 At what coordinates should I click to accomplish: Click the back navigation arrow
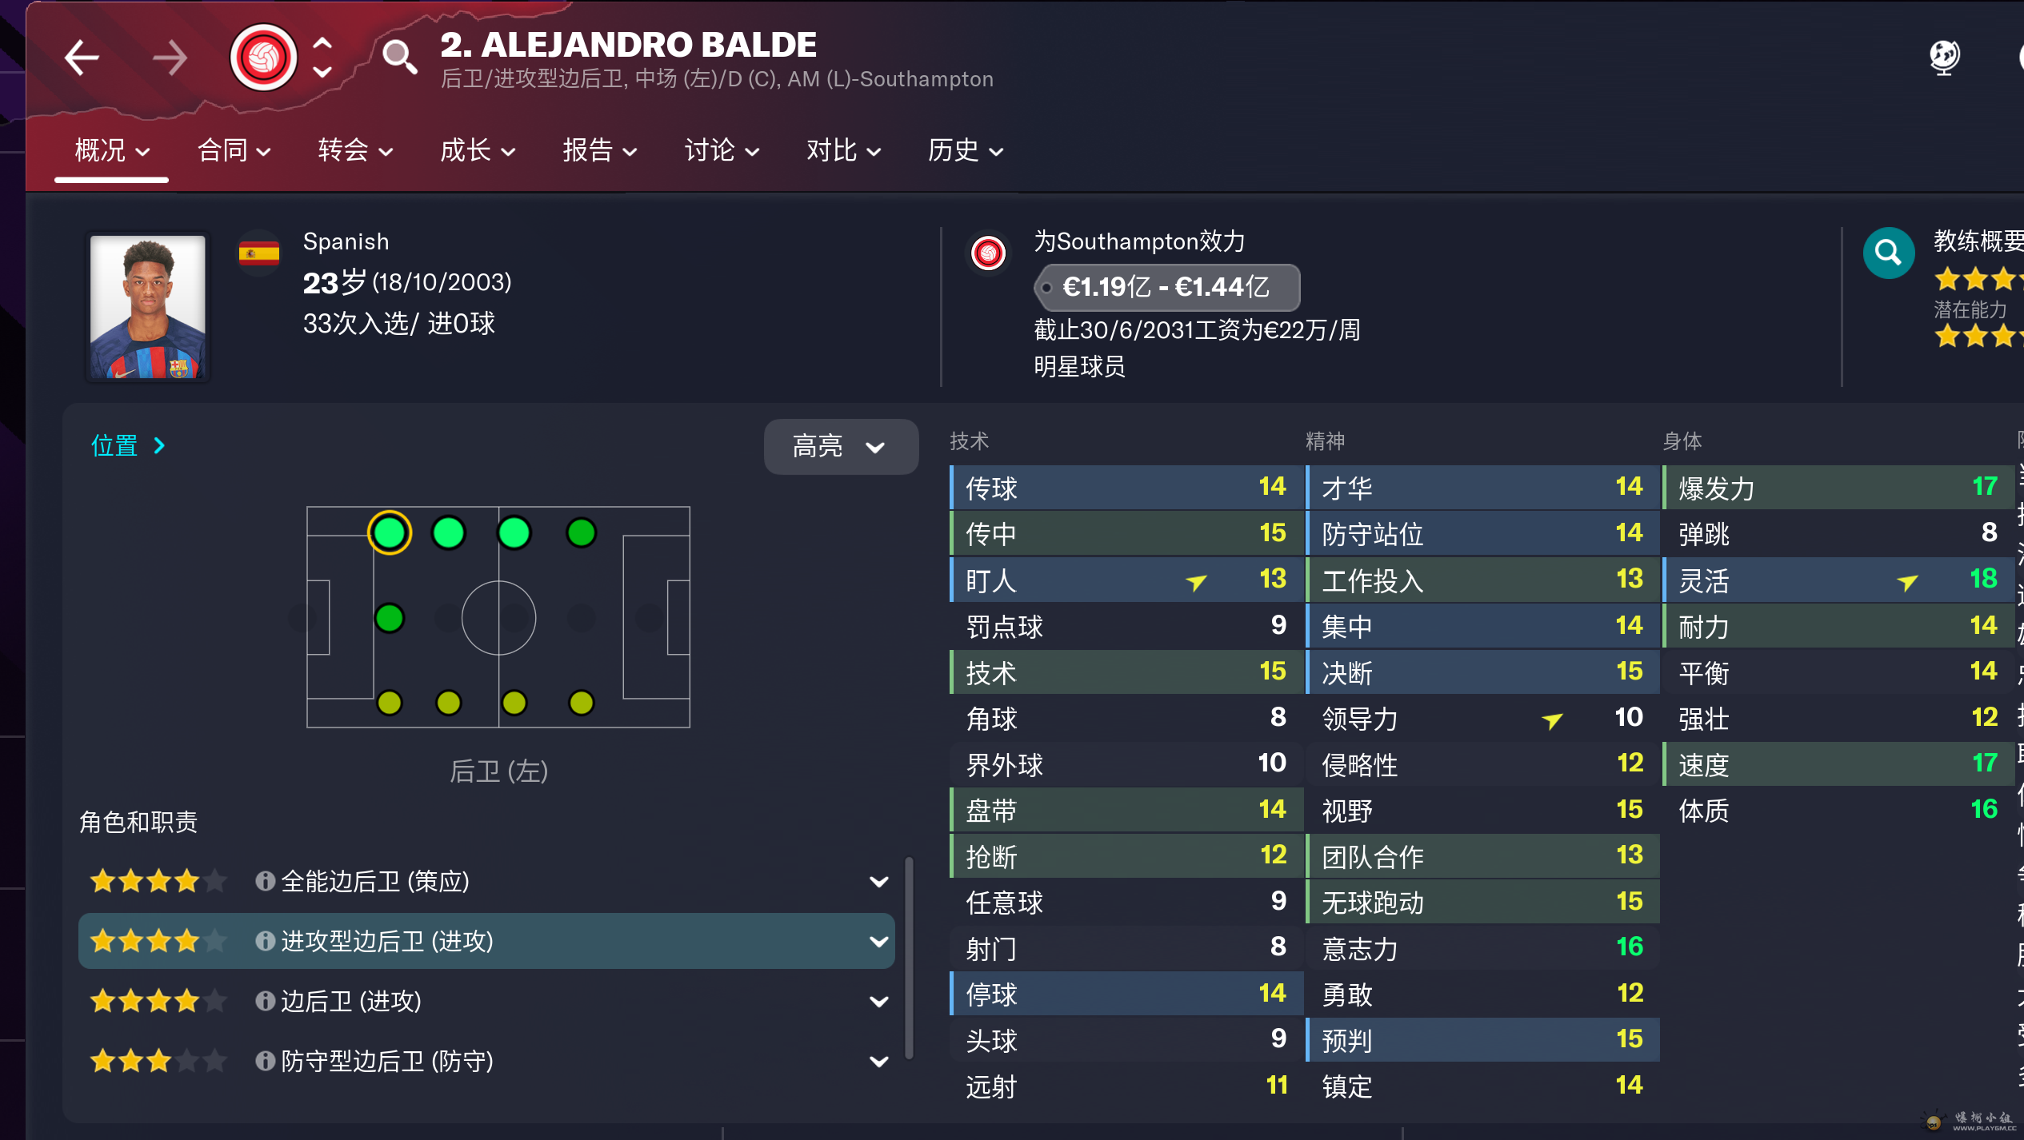[x=82, y=58]
